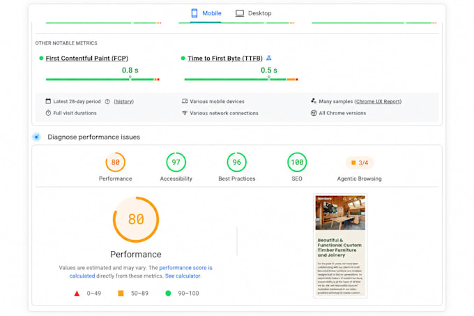
Task: Click the red triangle 0–49 legend icon
Action: point(77,293)
